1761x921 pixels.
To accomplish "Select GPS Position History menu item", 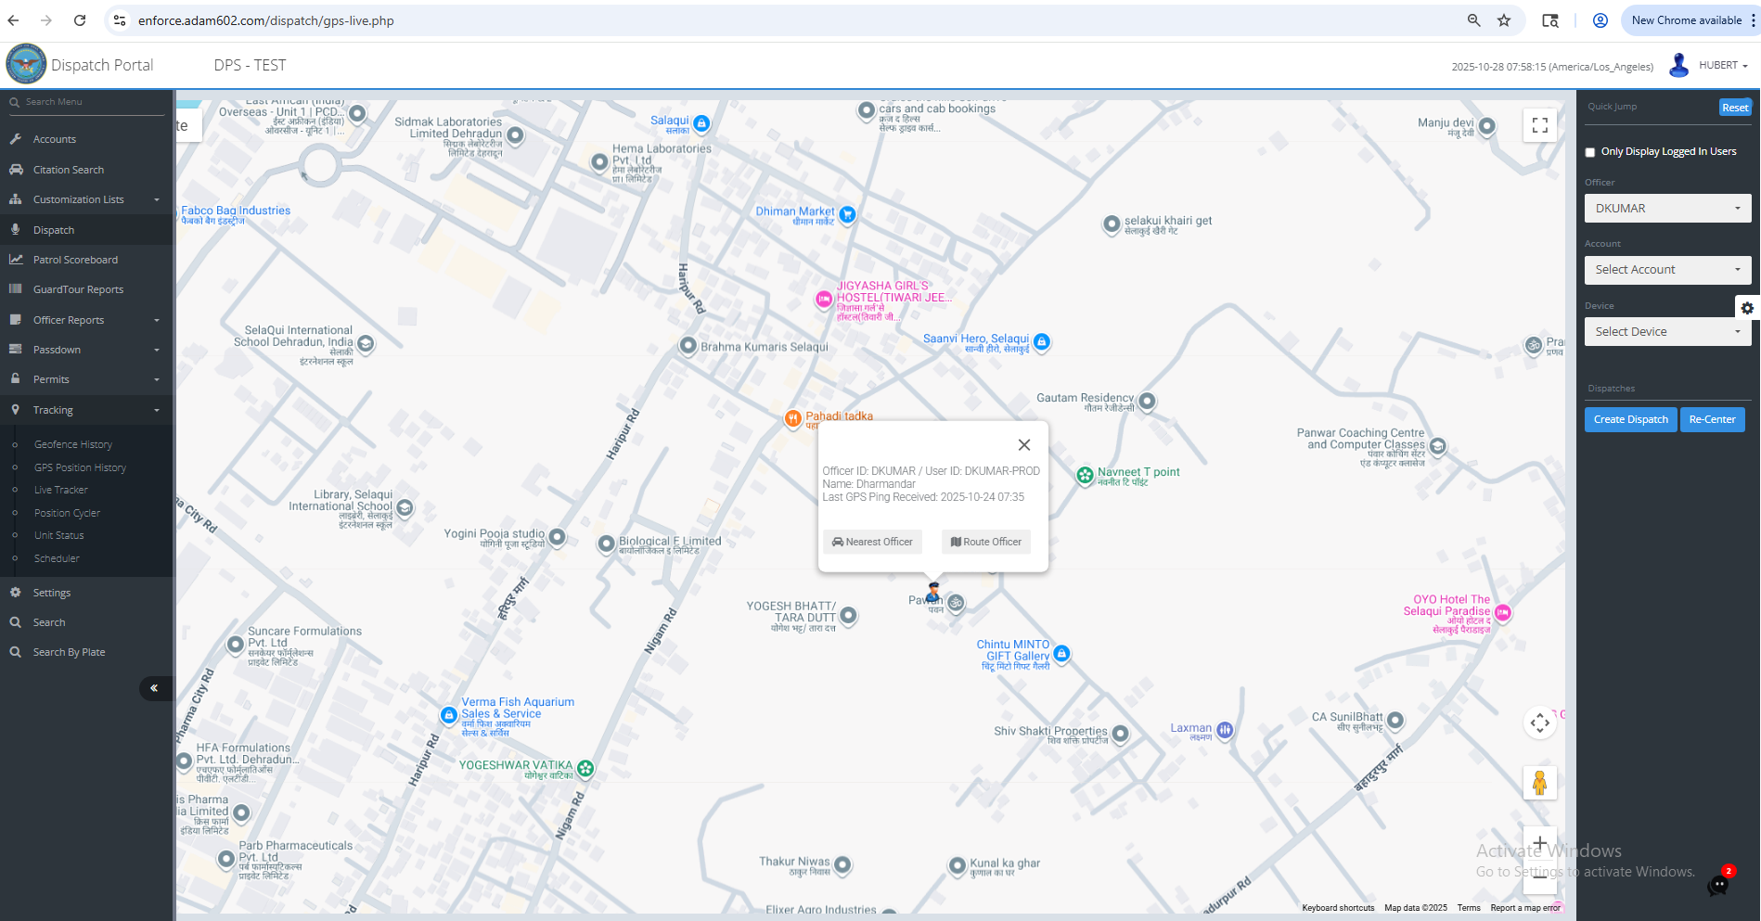I will click(81, 467).
